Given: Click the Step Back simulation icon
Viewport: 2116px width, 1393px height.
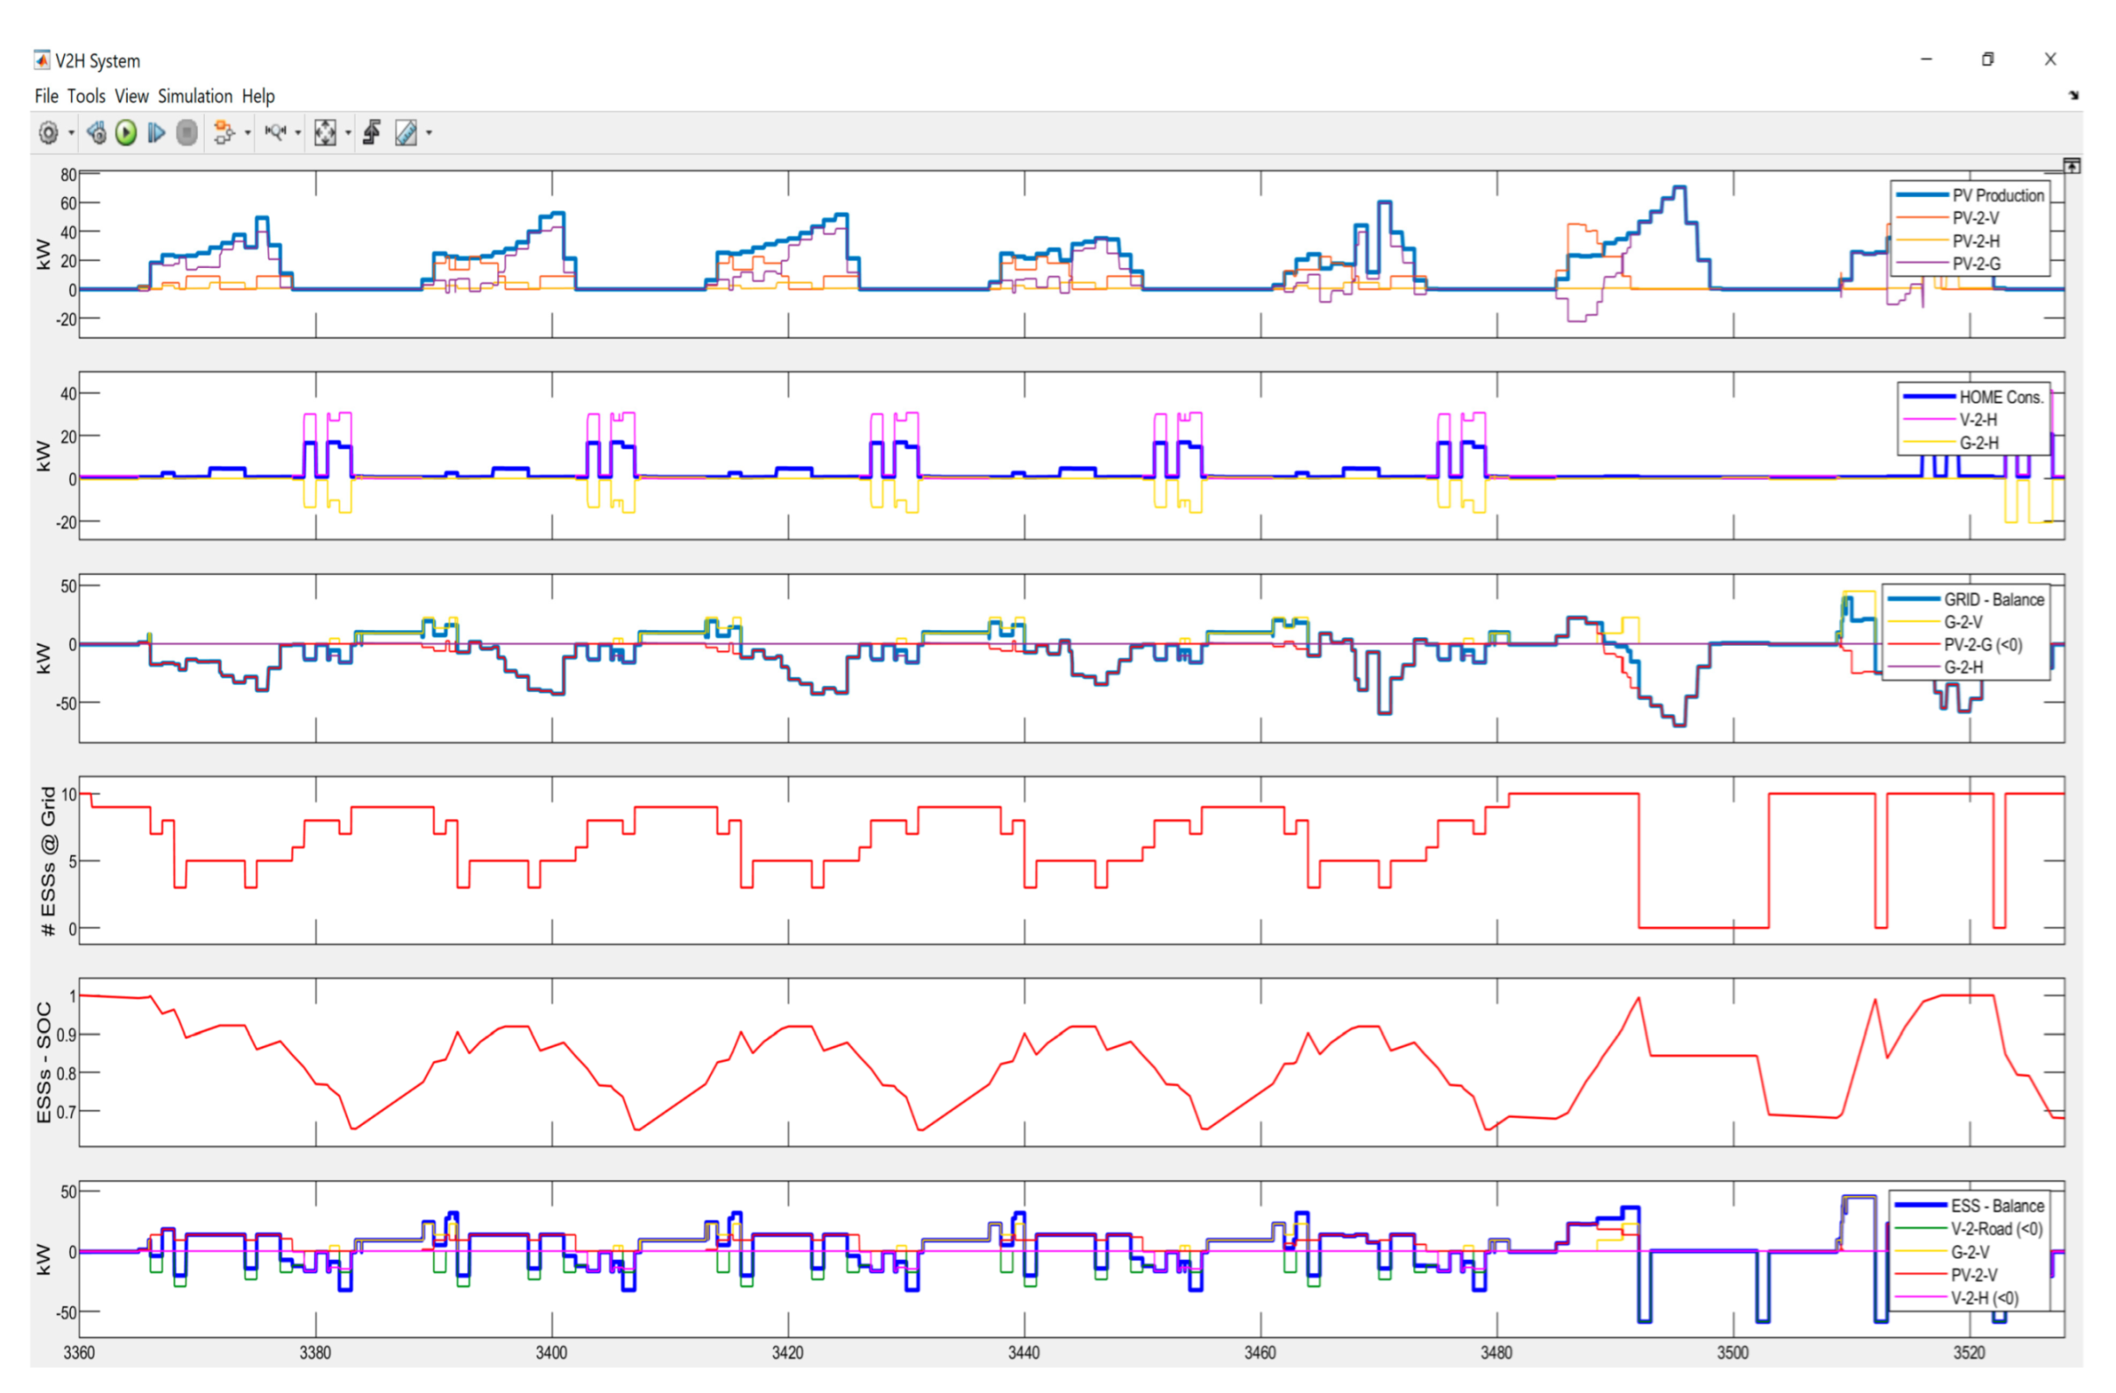Looking at the screenshot, I should pyautogui.click(x=97, y=133).
